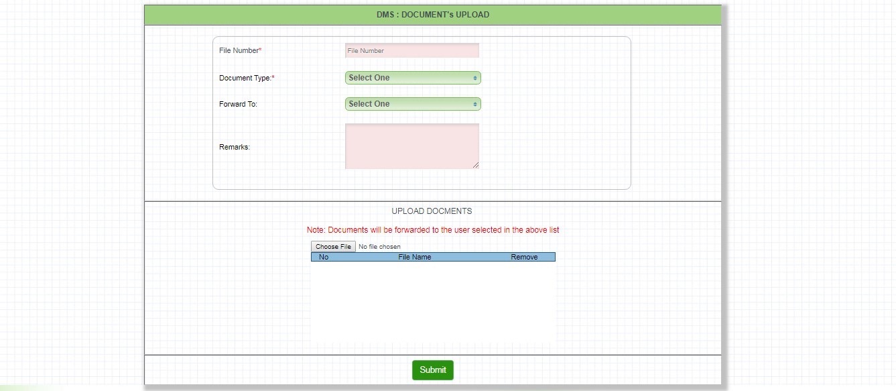896x391 pixels.
Task: Expand the Forward To dropdown
Action: [x=412, y=104]
